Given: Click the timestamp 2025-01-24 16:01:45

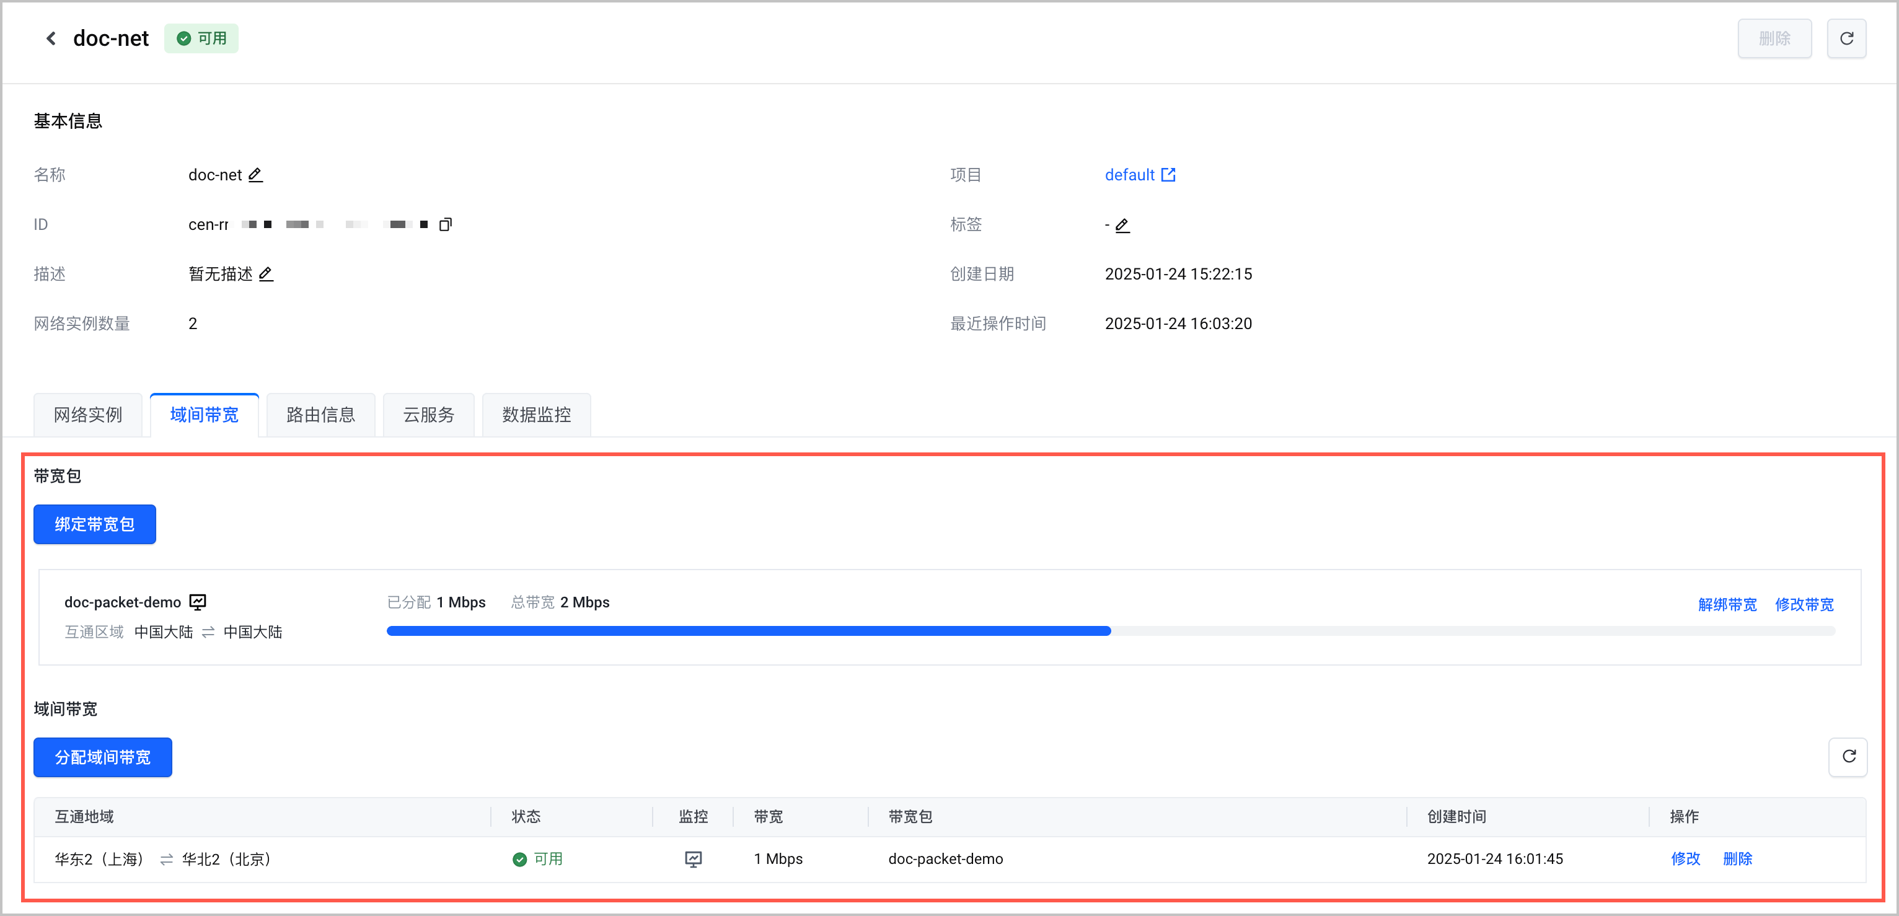Looking at the screenshot, I should [1495, 858].
